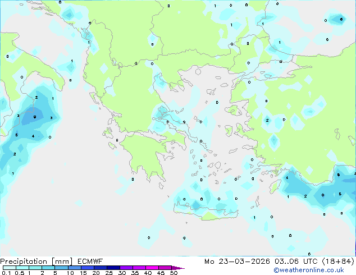Click the '50' legend value
356x275 pixels.
coord(174,273)
